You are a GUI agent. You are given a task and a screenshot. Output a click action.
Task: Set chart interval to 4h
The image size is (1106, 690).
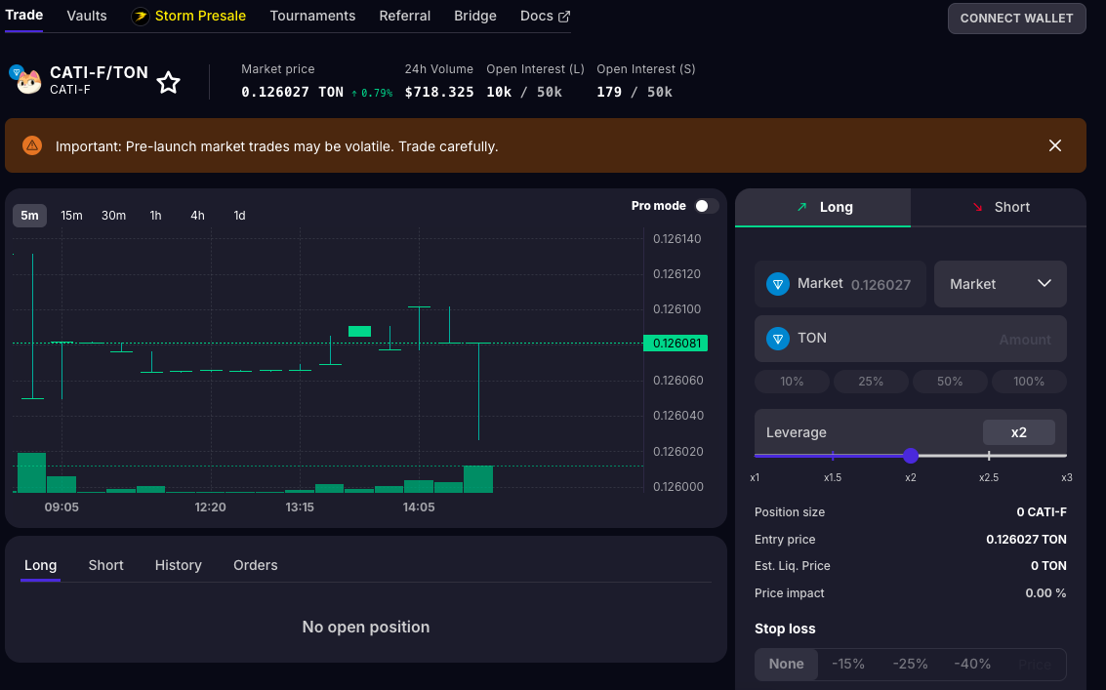197,215
